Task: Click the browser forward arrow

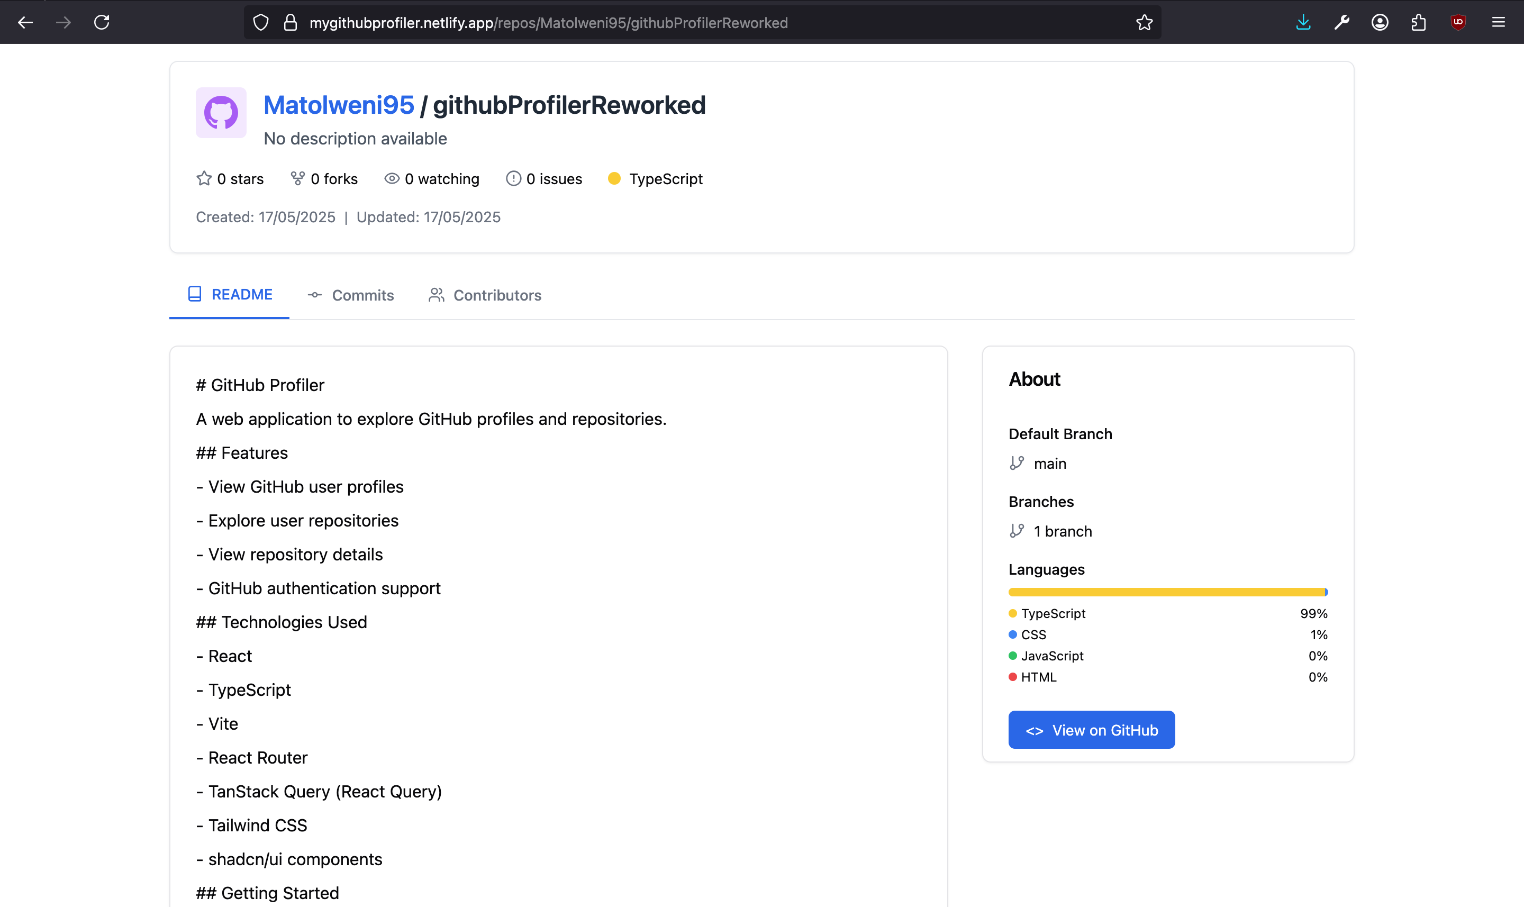Action: pos(63,23)
